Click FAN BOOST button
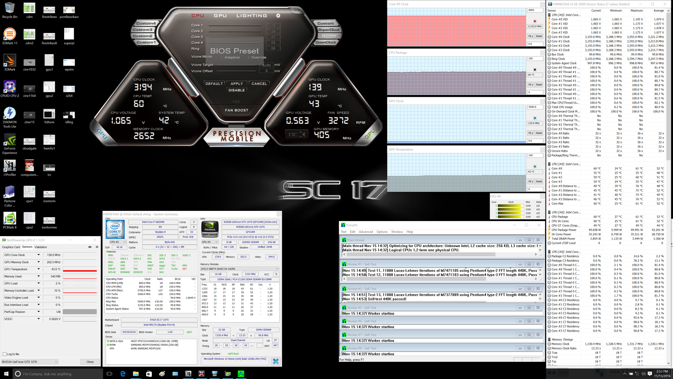The image size is (673, 379). click(x=237, y=110)
